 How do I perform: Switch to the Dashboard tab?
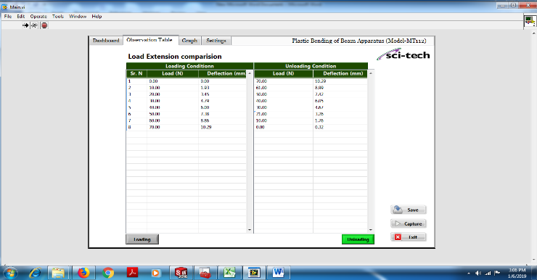pos(106,41)
